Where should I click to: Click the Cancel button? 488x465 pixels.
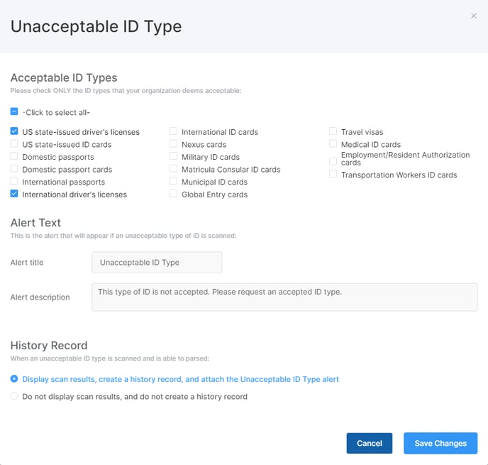point(370,443)
